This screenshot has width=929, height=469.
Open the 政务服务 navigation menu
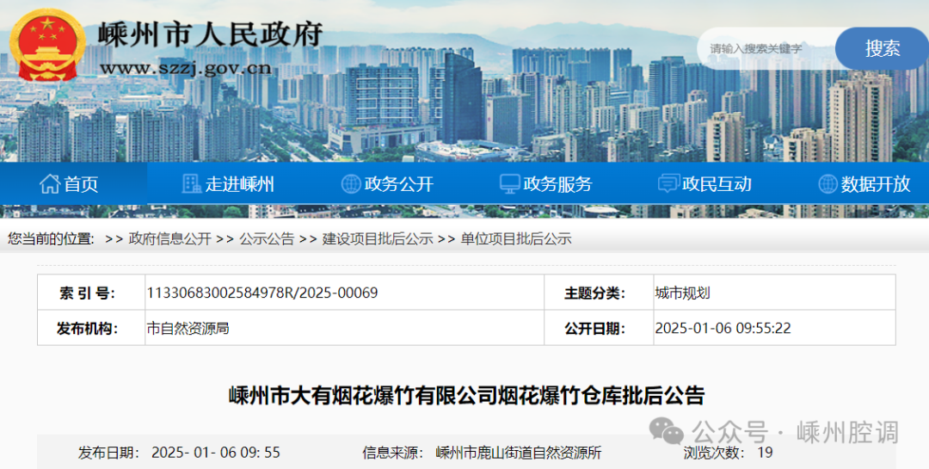(557, 184)
